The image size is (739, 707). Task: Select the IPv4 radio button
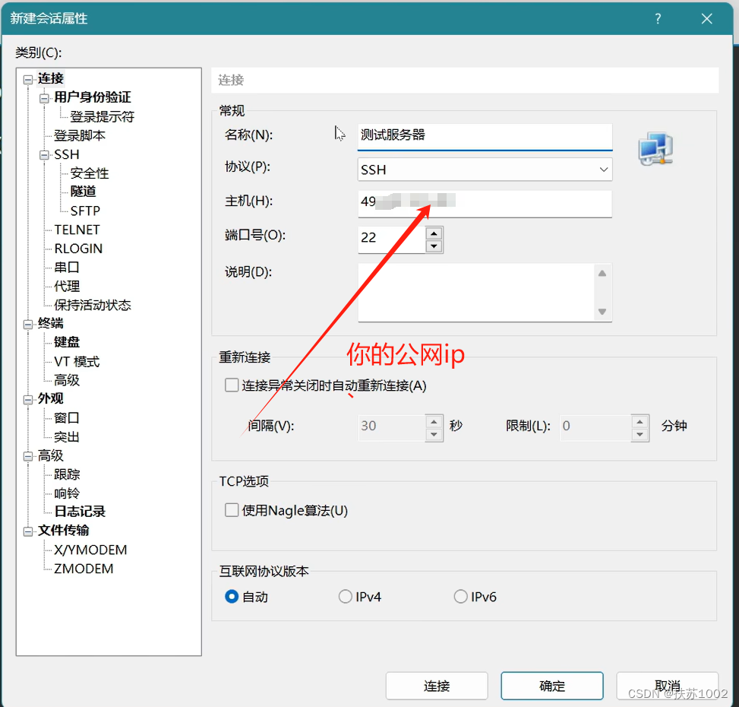click(345, 597)
